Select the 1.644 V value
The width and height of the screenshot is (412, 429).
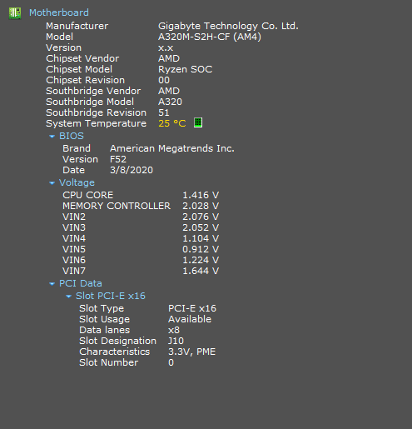pos(201,271)
